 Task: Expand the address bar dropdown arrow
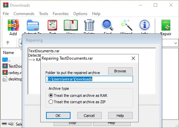(175, 43)
